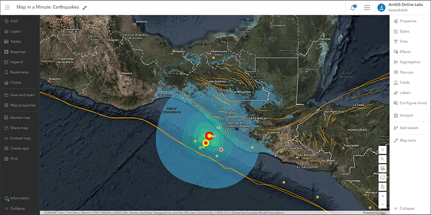Zoom out on the map
431x215 pixels.
click(x=382, y=204)
